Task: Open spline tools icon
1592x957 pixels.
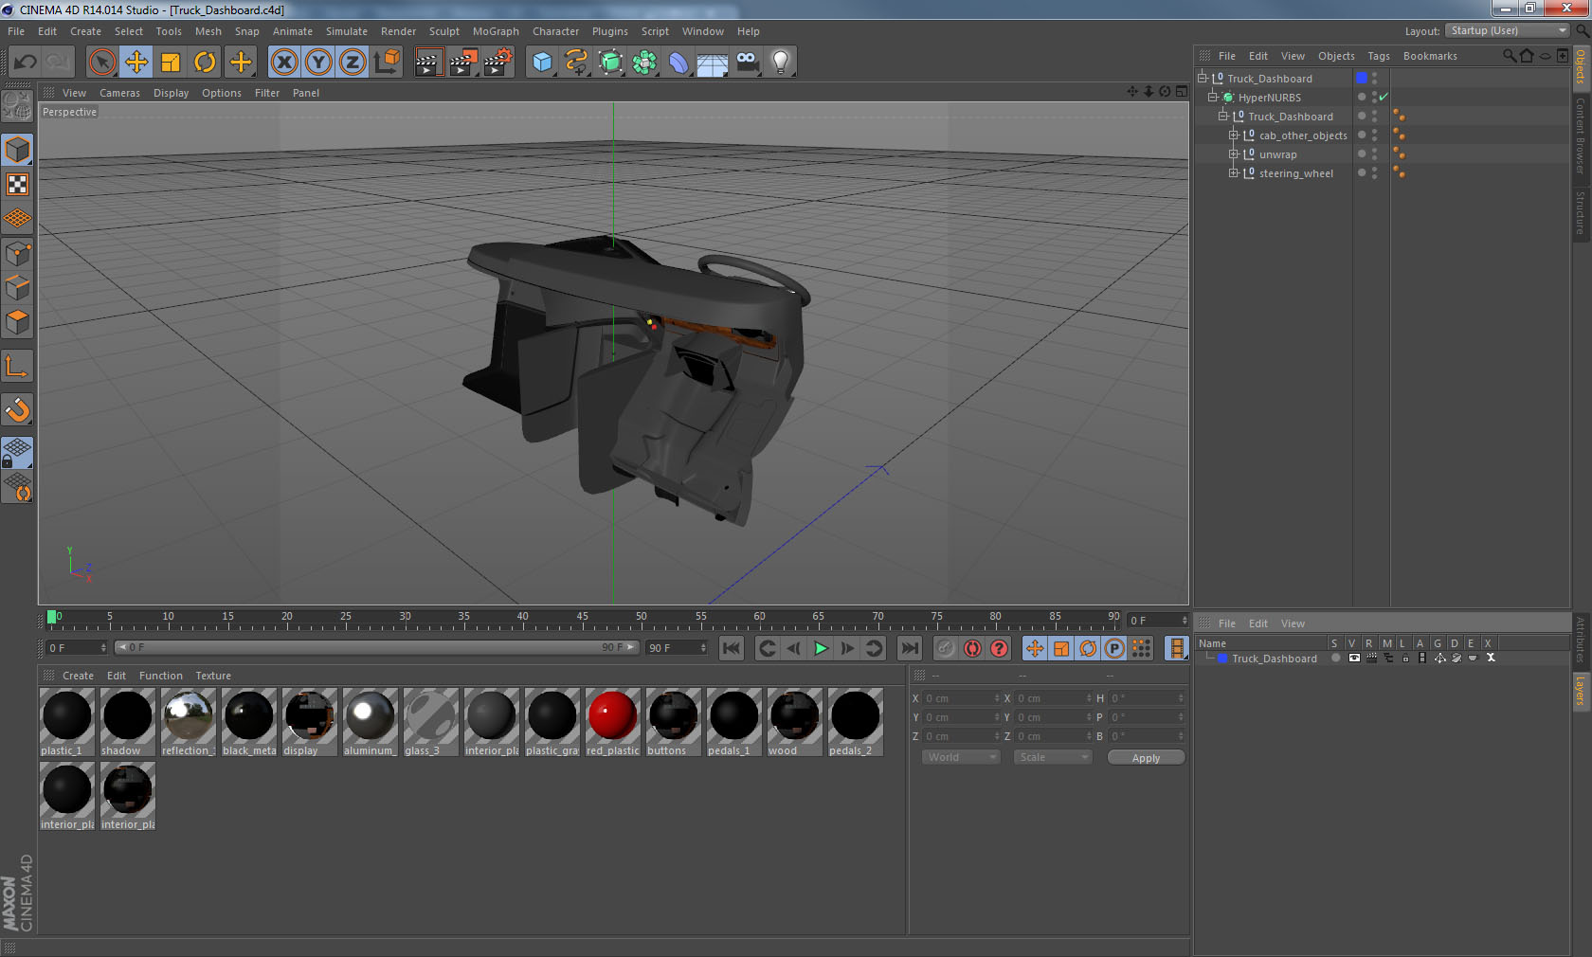Action: click(x=576, y=63)
